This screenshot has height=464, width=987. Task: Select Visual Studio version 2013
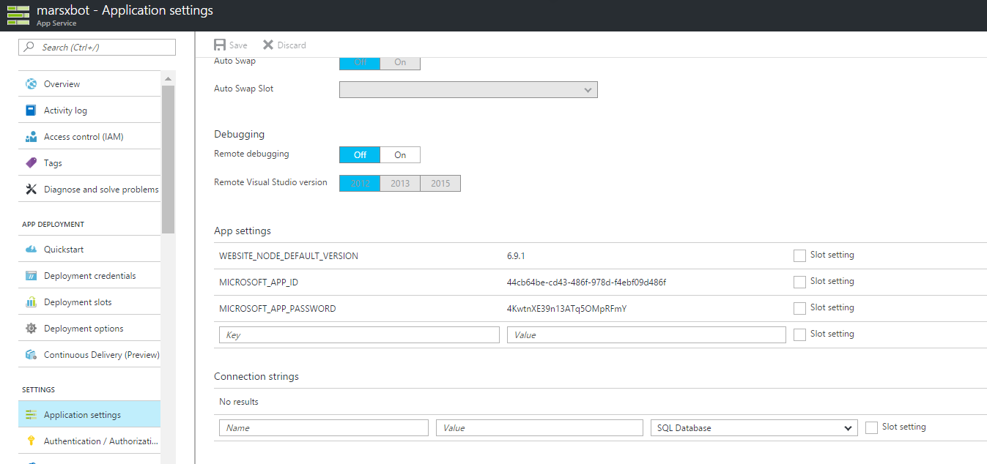(x=400, y=184)
